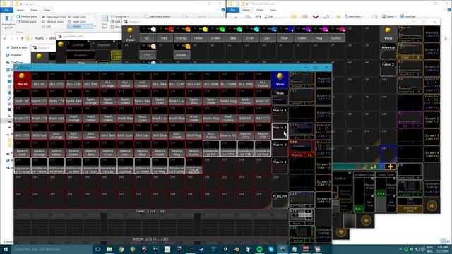Run the Appearance Orange macro

point(22,166)
